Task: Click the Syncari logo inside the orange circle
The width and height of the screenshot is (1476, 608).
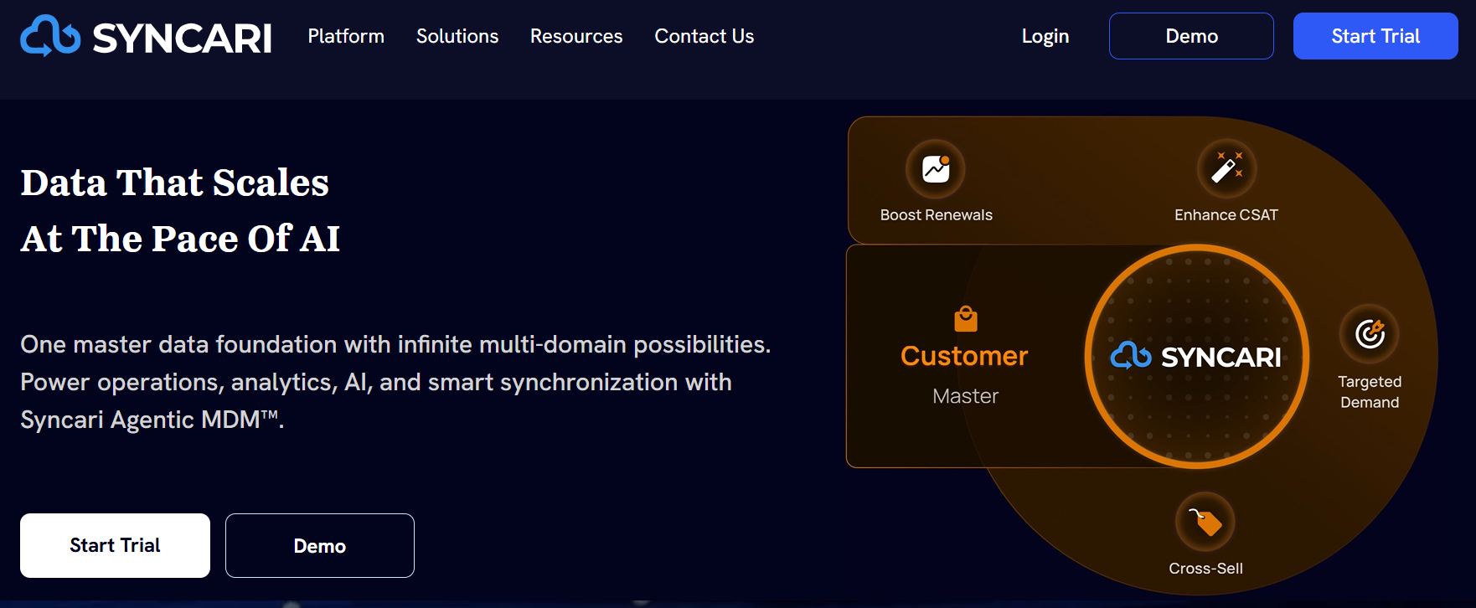Action: pos(1196,357)
